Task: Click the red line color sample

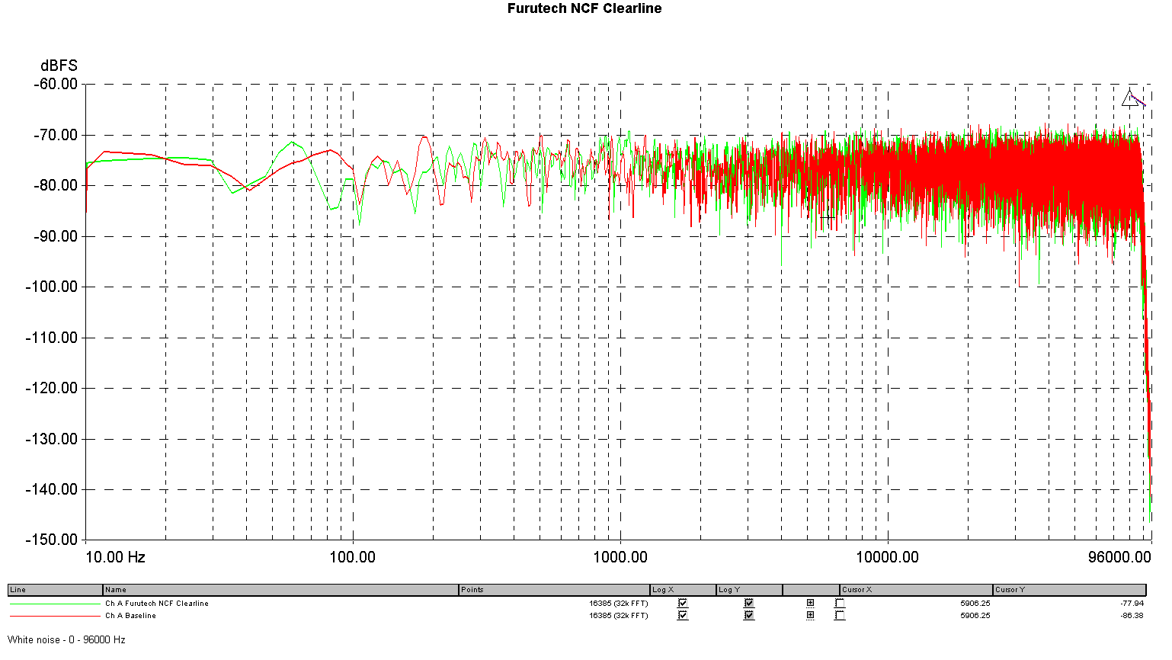Action: 55,616
